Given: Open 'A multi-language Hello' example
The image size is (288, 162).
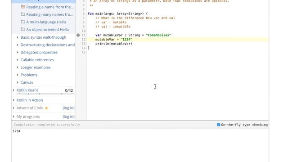Looking at the screenshot, I should click(x=46, y=22).
